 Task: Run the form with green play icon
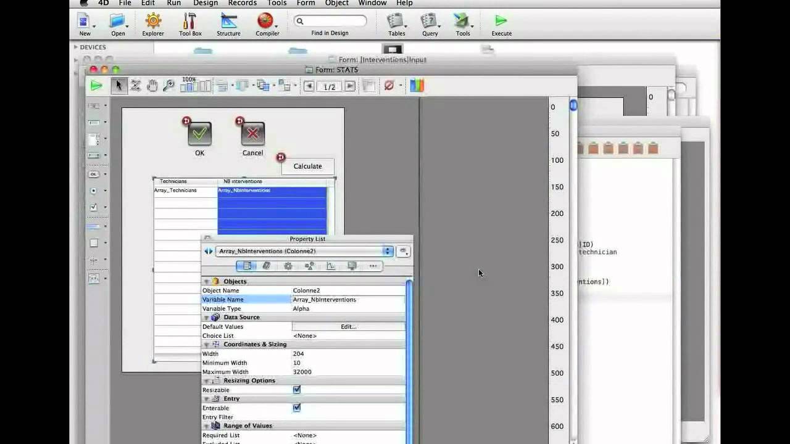pyautogui.click(x=96, y=86)
